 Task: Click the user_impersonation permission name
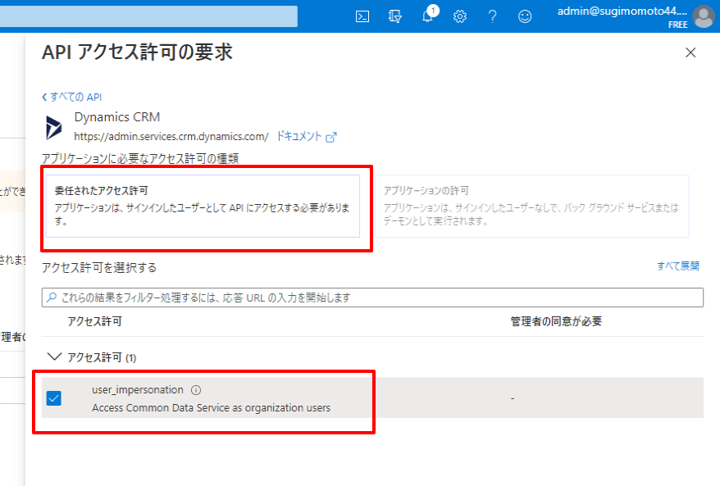click(138, 390)
